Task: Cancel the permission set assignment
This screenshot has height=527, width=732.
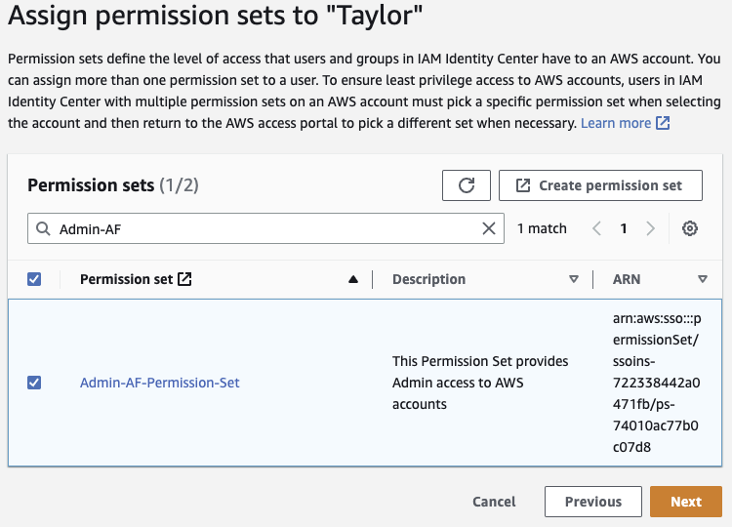Action: [x=494, y=502]
